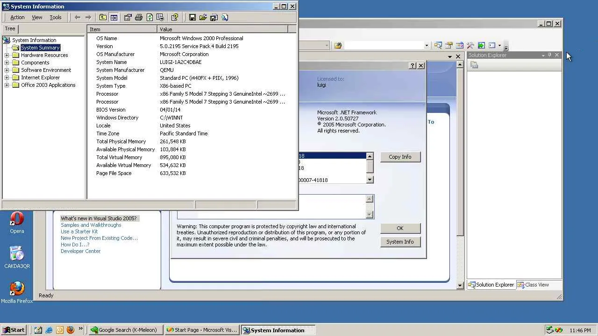This screenshot has height=336, width=598.
Task: Open the Visual Studio find combo box dropdown
Action: click(427, 45)
